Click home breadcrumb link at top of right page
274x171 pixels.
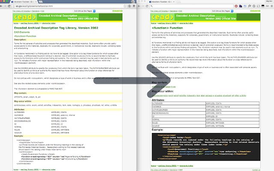point(153,23)
